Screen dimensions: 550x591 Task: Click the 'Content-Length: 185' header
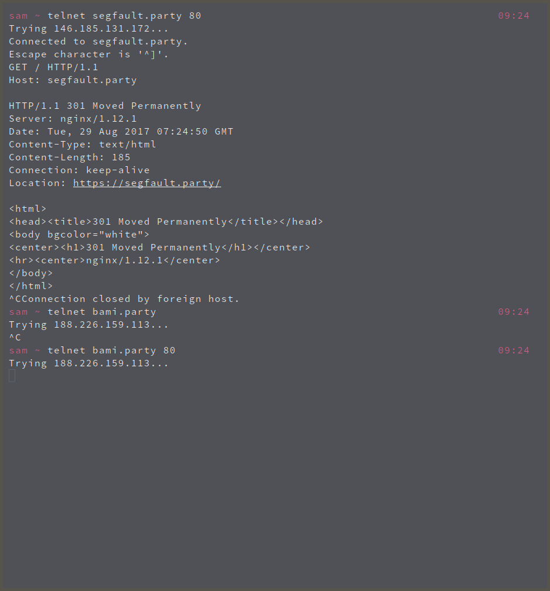pos(70,157)
